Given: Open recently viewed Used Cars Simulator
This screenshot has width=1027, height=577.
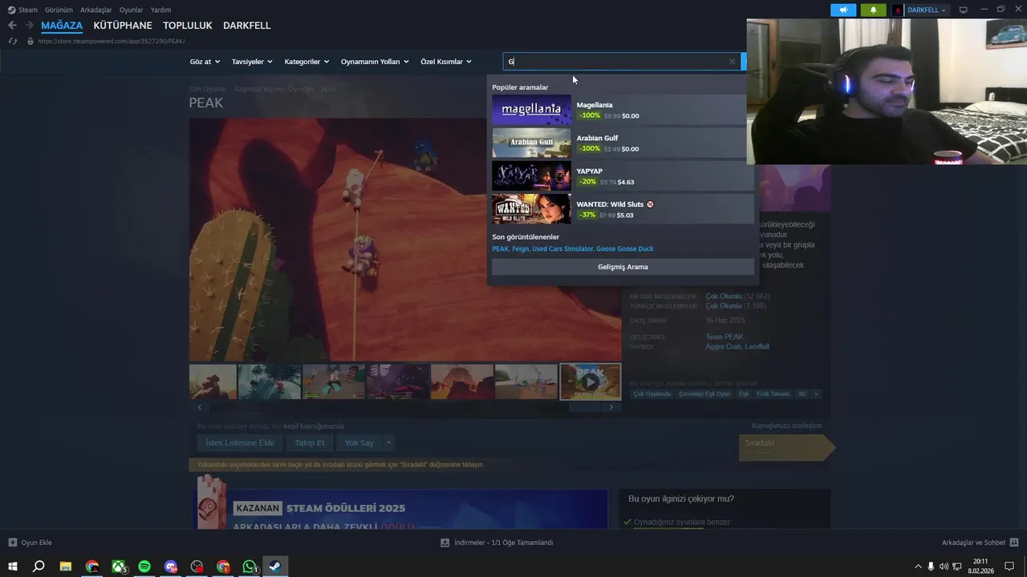Looking at the screenshot, I should point(562,249).
